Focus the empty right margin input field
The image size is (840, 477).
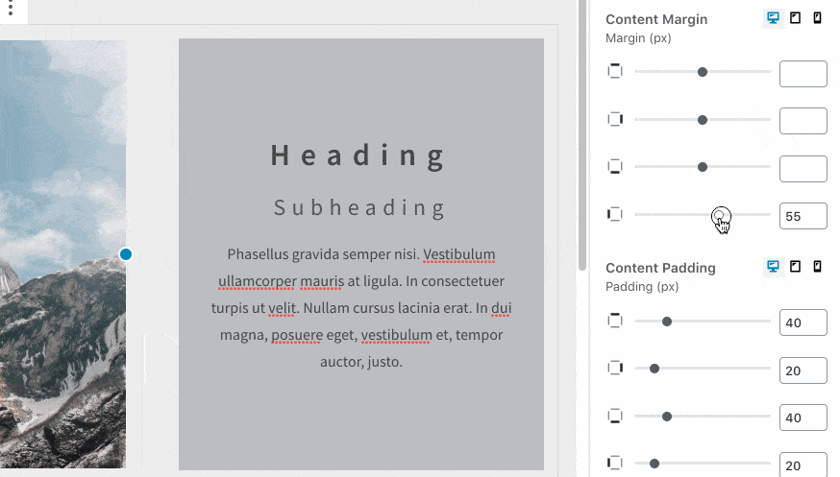(803, 121)
